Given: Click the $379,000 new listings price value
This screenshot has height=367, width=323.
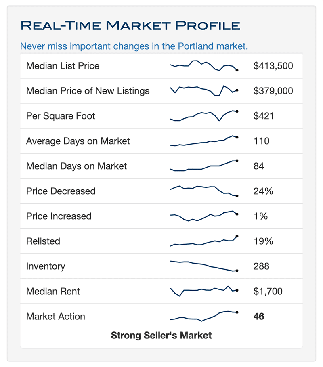Looking at the screenshot, I should (273, 91).
